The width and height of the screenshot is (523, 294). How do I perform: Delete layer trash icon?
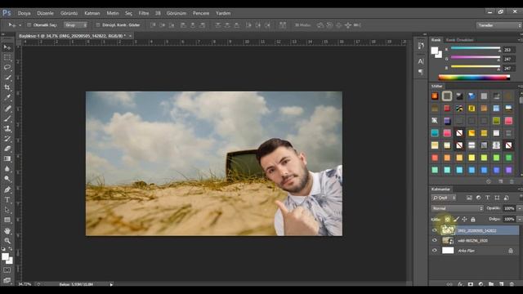512,284
